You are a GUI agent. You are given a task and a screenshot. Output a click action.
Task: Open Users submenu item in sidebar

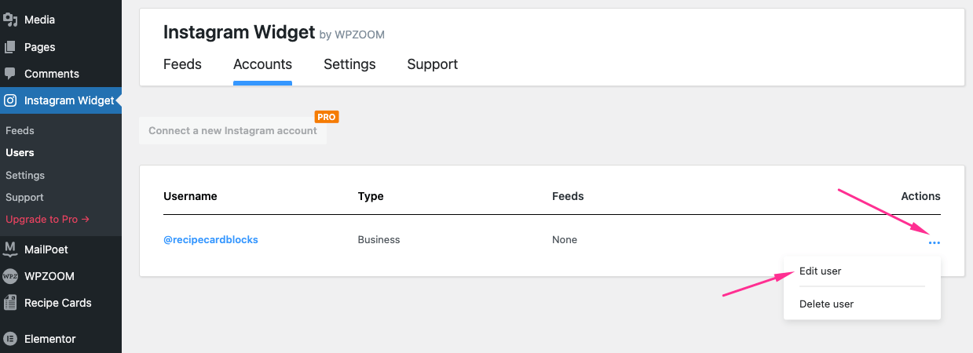point(20,153)
